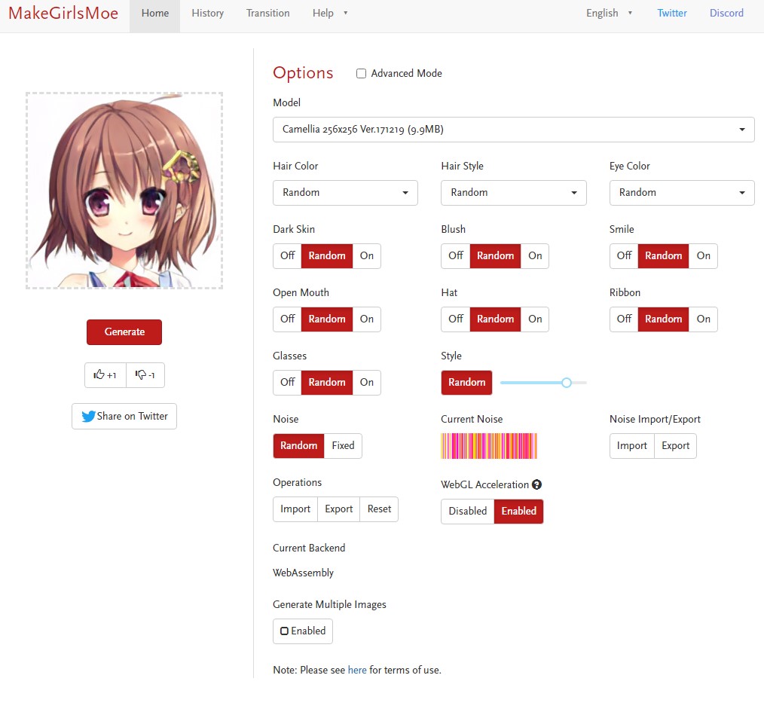
Task: Reset options under Operations
Action: [379, 509]
